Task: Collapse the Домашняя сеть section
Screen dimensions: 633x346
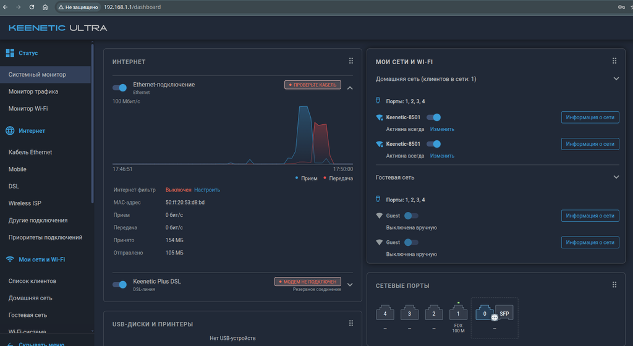Action: [616, 78]
